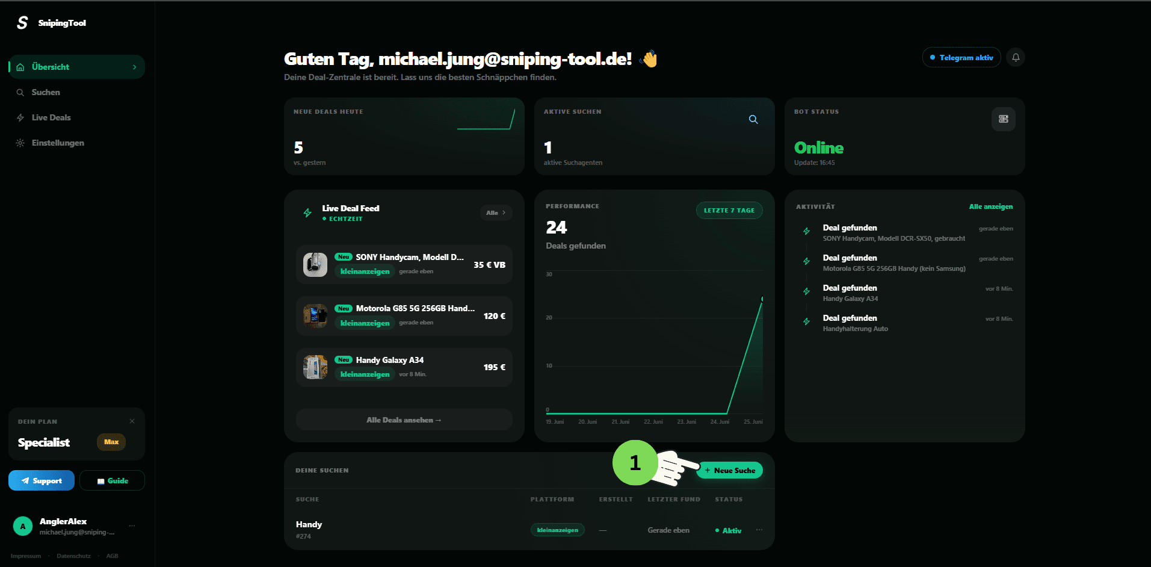This screenshot has width=1151, height=567.
Task: Open Einstellungen in sidebar
Action: click(x=76, y=143)
